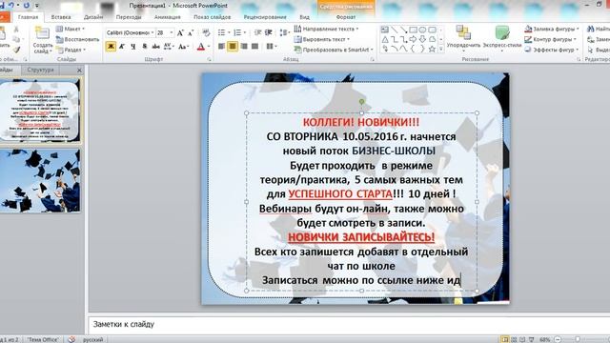This screenshot has width=610, height=343.
Task: Increase list indent level icon
Action: [x=269, y=32]
